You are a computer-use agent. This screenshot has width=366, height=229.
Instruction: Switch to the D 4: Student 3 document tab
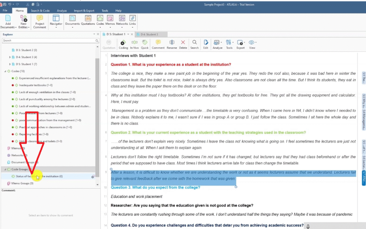149,34
